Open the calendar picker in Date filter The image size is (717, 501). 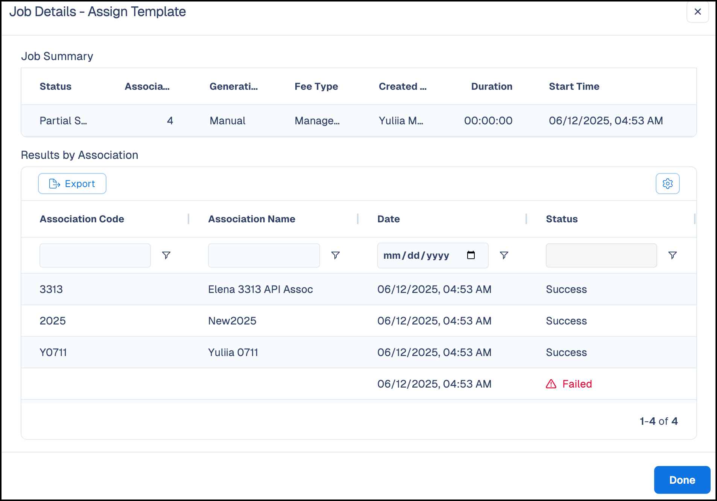pos(471,255)
